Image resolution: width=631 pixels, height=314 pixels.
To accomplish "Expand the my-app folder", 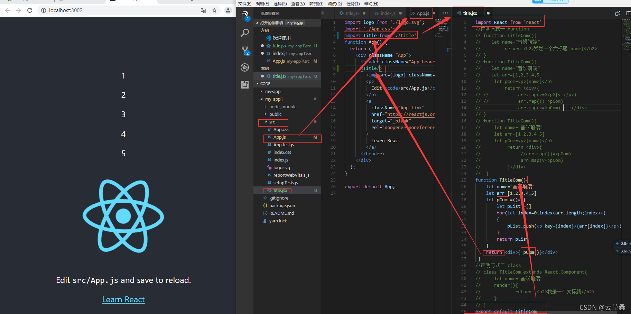I will point(272,92).
